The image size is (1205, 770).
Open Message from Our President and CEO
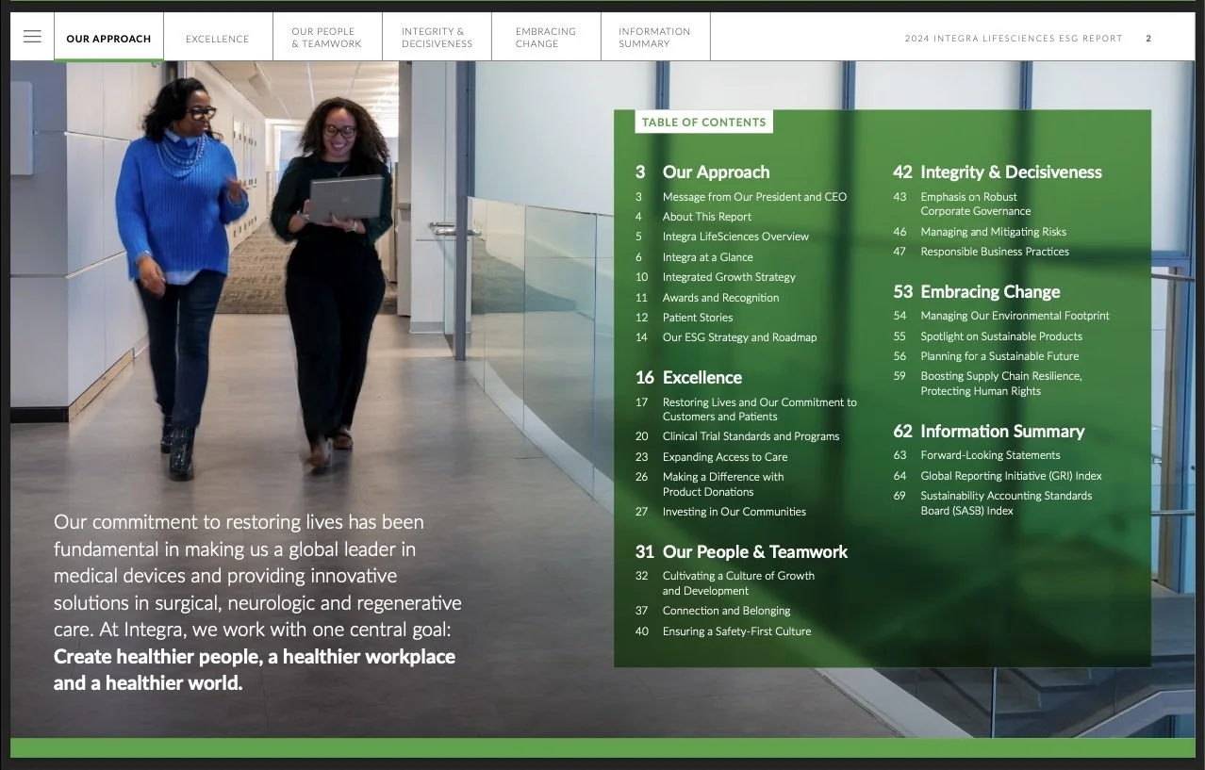741,197
